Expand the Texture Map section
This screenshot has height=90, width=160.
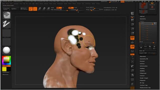[144, 85]
